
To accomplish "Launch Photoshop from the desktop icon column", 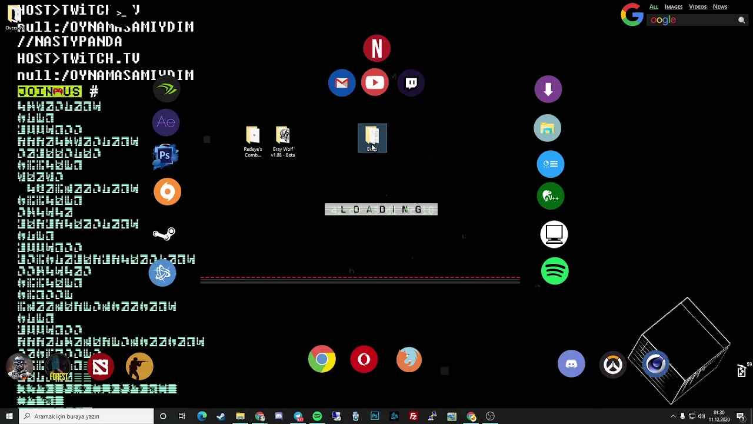I will point(165,156).
